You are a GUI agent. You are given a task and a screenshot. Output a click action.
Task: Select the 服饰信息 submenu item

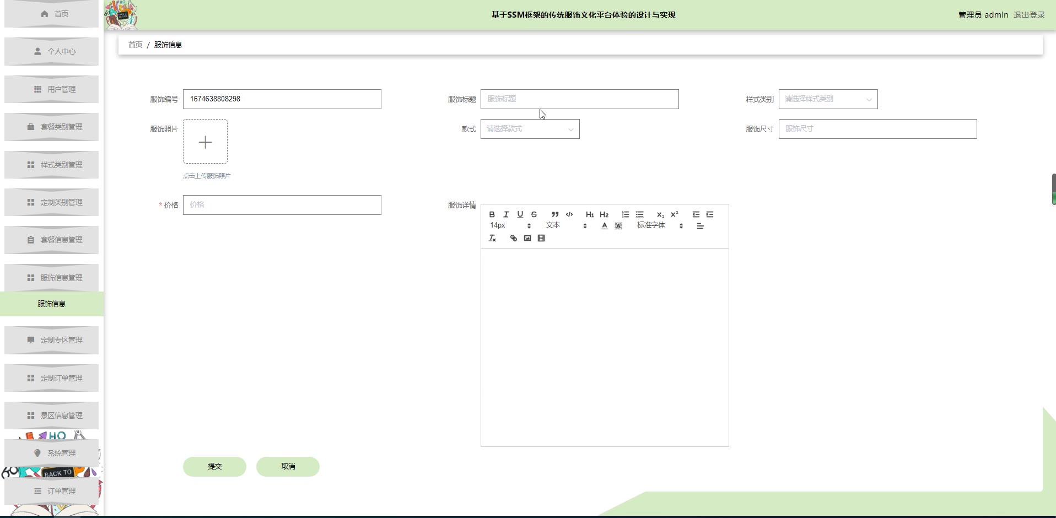click(52, 304)
